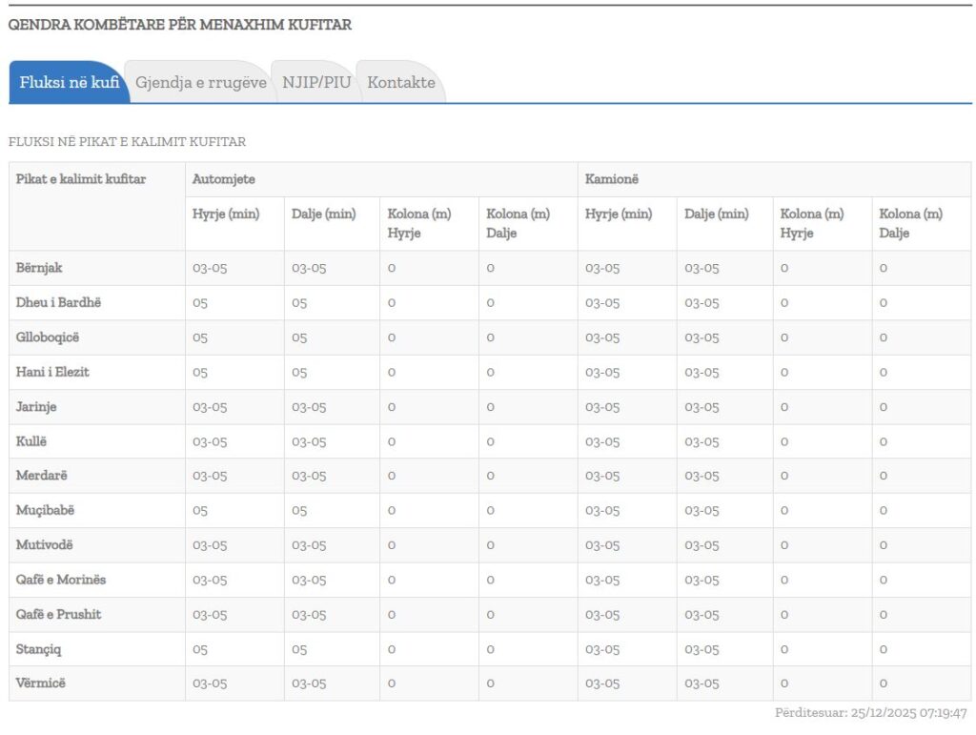Go to the Kontakte tab
This screenshot has width=976, height=735.
pyautogui.click(x=400, y=83)
